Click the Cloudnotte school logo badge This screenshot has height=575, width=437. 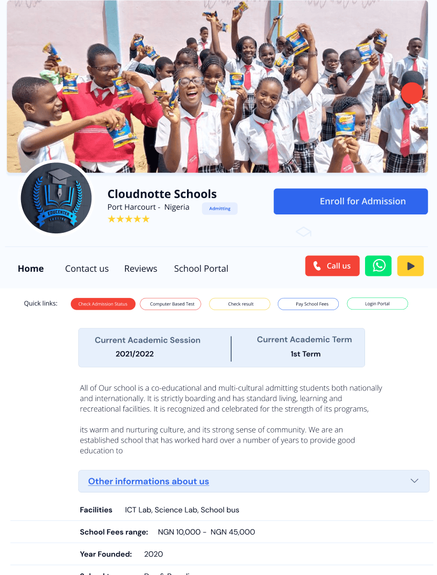click(x=56, y=198)
